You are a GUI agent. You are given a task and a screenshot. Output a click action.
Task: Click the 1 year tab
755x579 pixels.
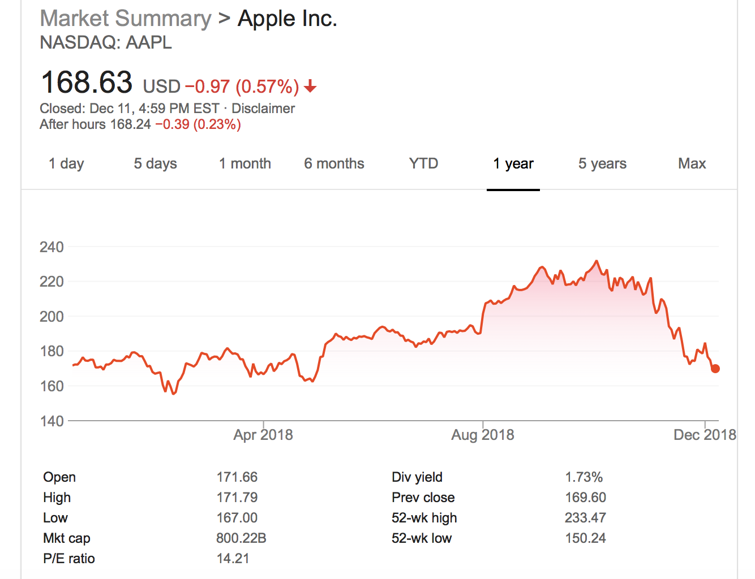coord(513,164)
